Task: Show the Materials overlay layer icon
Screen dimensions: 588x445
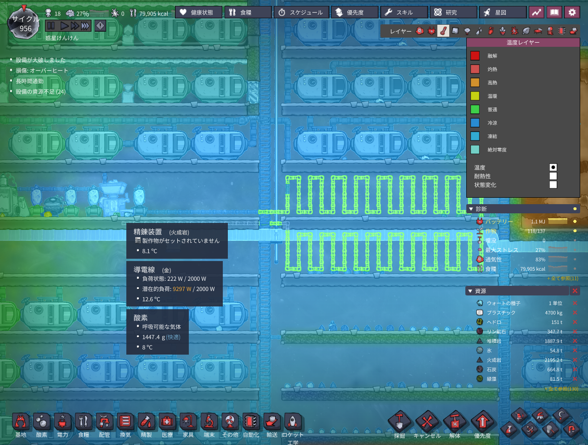Action: [x=455, y=31]
